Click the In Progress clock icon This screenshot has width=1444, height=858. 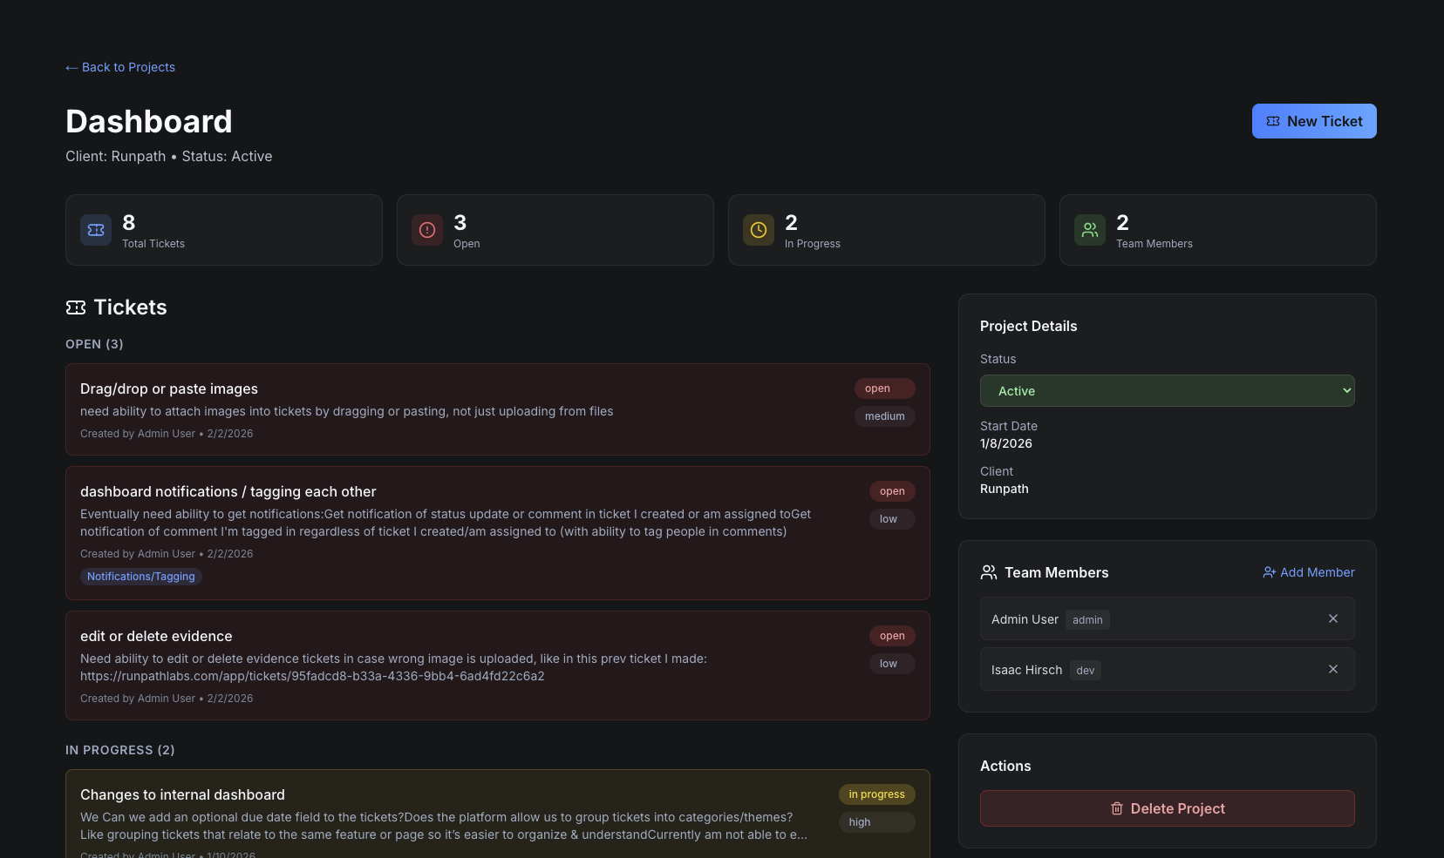[759, 230]
